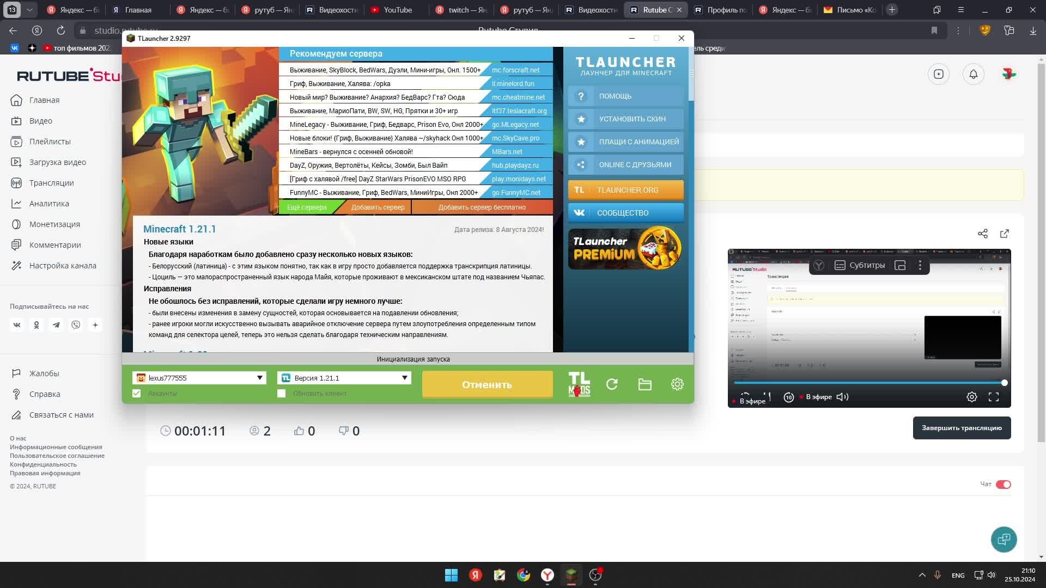Screen dimensions: 1046x588
Task: Click the share icon above video
Action: 982,234
